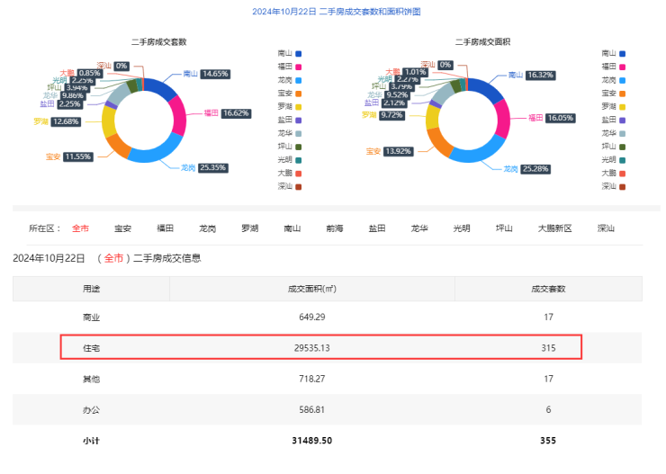Click the 住宅 area value 29535.13
The image size is (666, 474).
(x=312, y=348)
